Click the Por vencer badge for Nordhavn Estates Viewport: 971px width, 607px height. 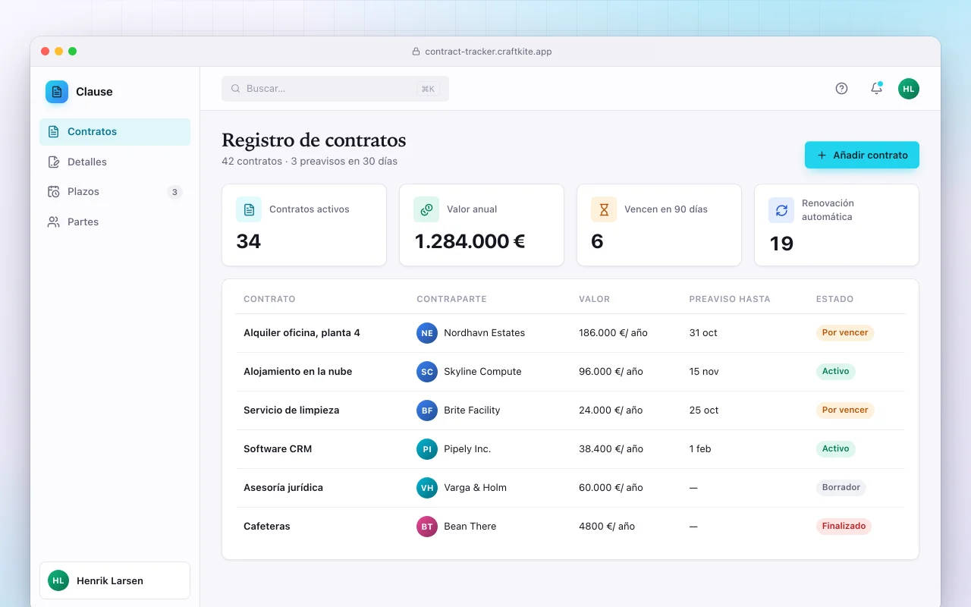point(845,333)
